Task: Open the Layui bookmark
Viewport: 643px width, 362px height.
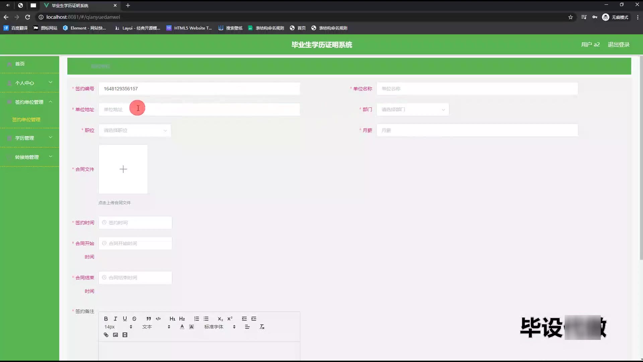Action: pos(137,28)
